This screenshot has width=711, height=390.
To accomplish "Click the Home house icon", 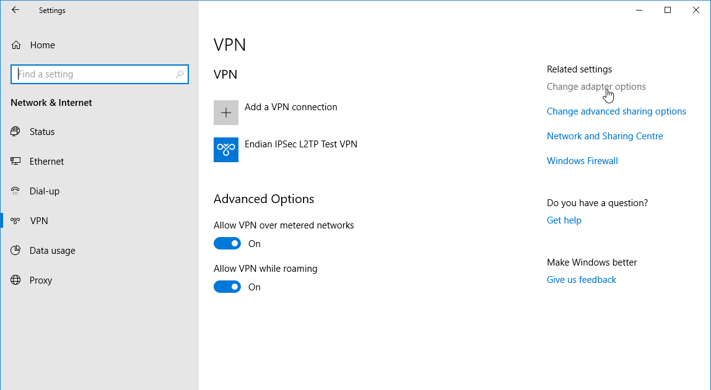I will pyautogui.click(x=16, y=45).
